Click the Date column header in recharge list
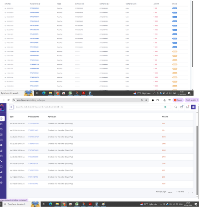Viewport: 204px width, 210px height. (x=12, y=117)
